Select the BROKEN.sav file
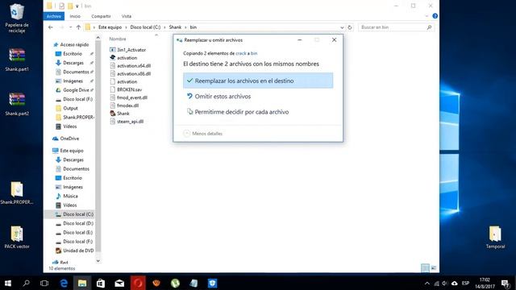 pyautogui.click(x=126, y=89)
